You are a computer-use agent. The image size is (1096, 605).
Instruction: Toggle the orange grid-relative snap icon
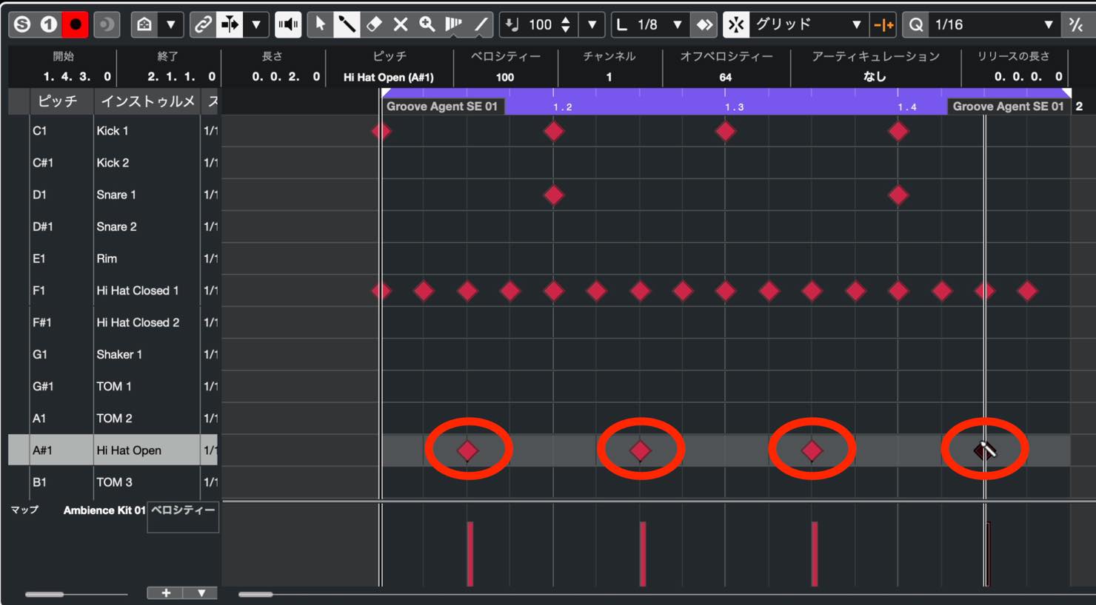point(883,24)
